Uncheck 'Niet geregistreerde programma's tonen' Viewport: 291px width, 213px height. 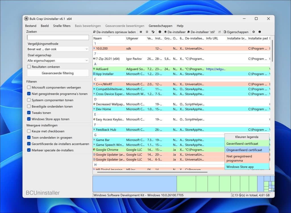tap(29, 94)
